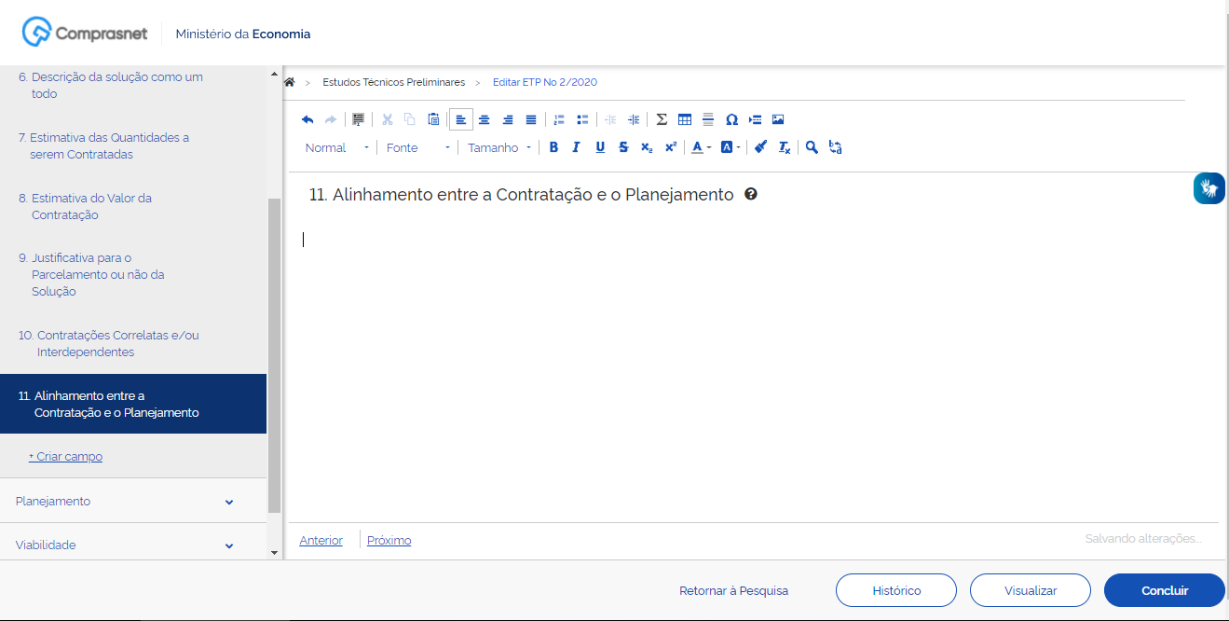Image resolution: width=1229 pixels, height=621 pixels.
Task: Click the undo arrow icon
Action: tap(307, 119)
